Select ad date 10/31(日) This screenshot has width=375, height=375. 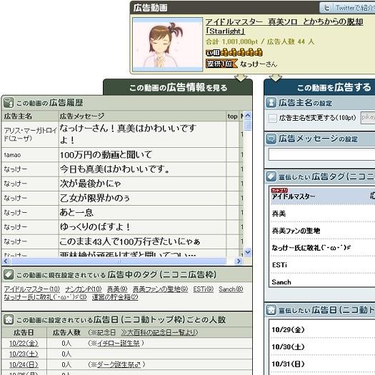[x=323, y=364]
